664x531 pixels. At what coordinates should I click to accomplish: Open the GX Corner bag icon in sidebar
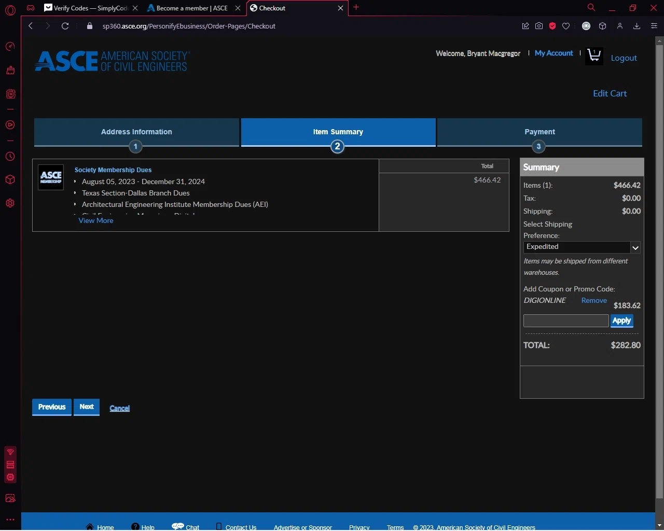tap(10, 70)
